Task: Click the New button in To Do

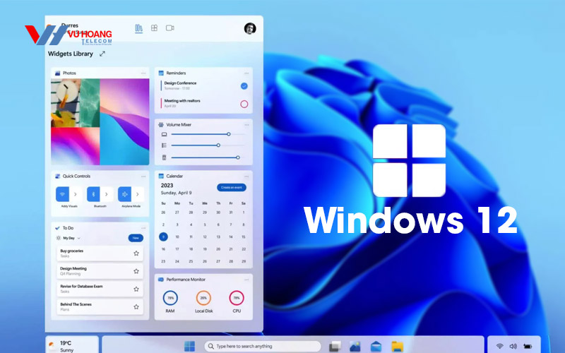Action: (x=136, y=238)
